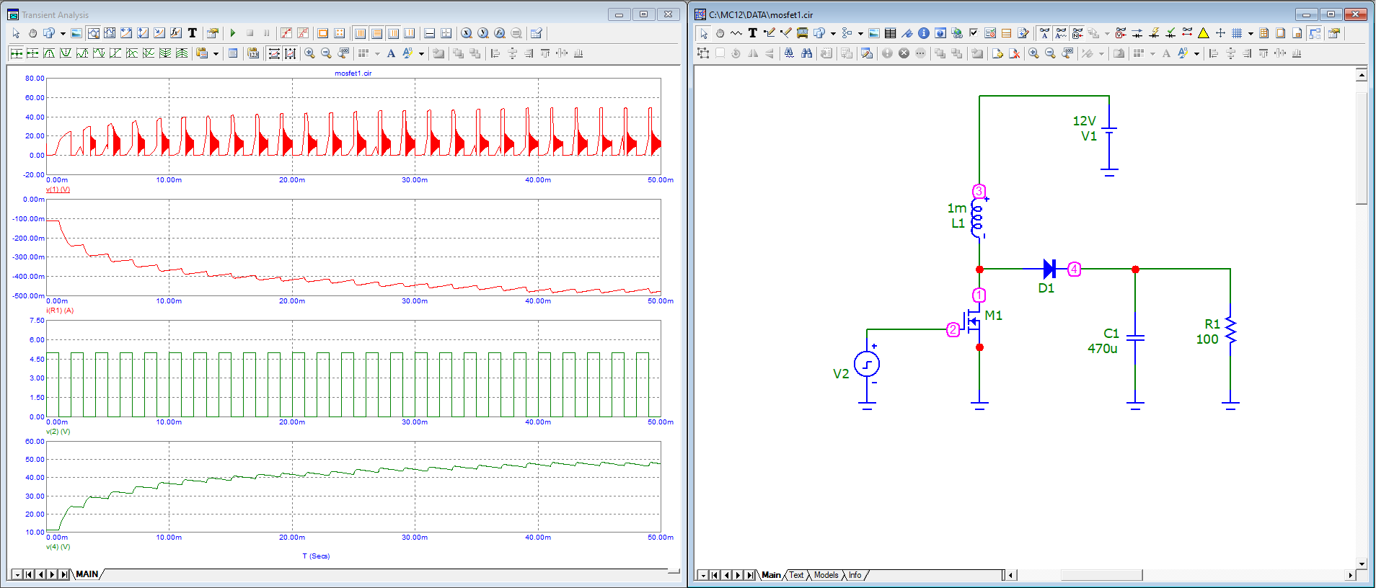Click the blue Info icon in schematic toolbar
Screen dimensions: 1376x588
coord(923,33)
